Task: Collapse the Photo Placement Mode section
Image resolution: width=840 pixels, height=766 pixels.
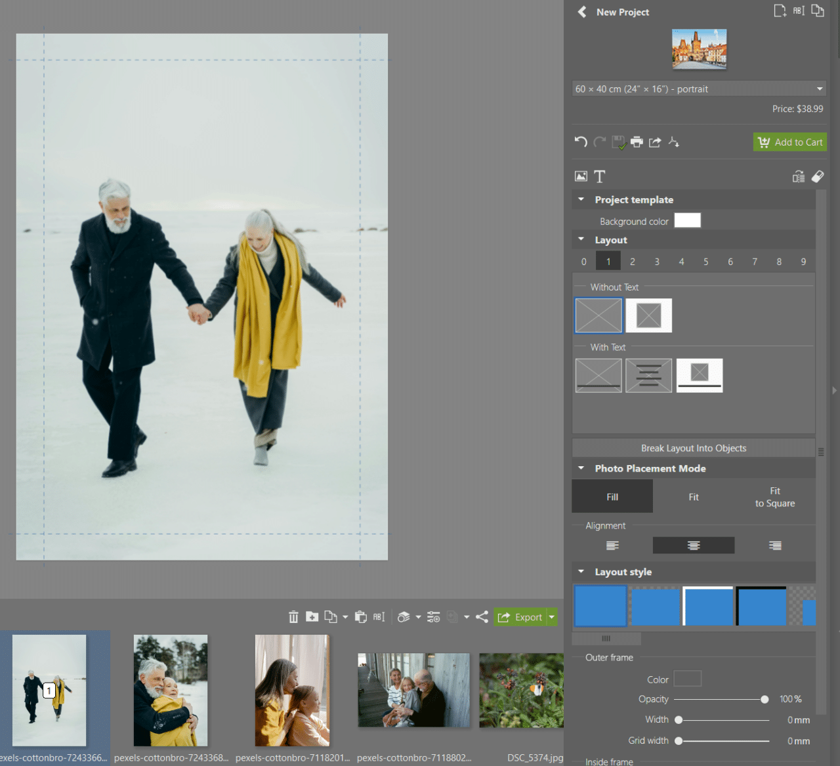Action: [x=581, y=468]
